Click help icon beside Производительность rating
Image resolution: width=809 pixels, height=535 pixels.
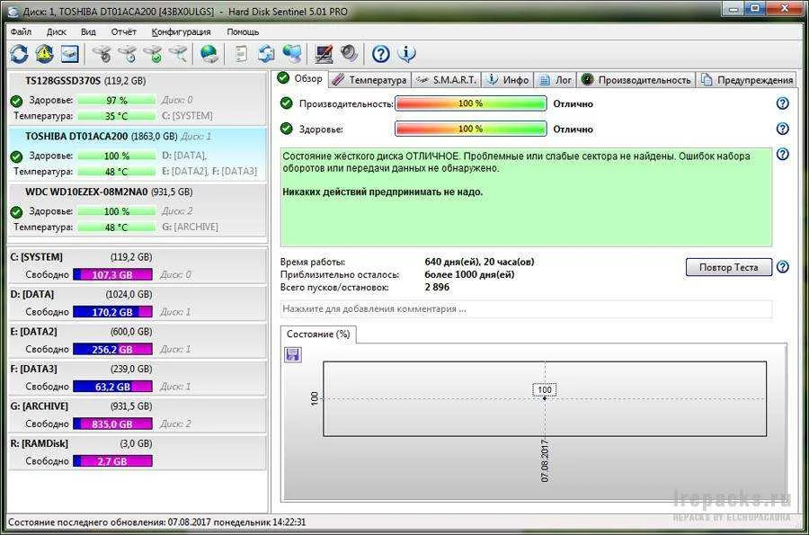(783, 103)
